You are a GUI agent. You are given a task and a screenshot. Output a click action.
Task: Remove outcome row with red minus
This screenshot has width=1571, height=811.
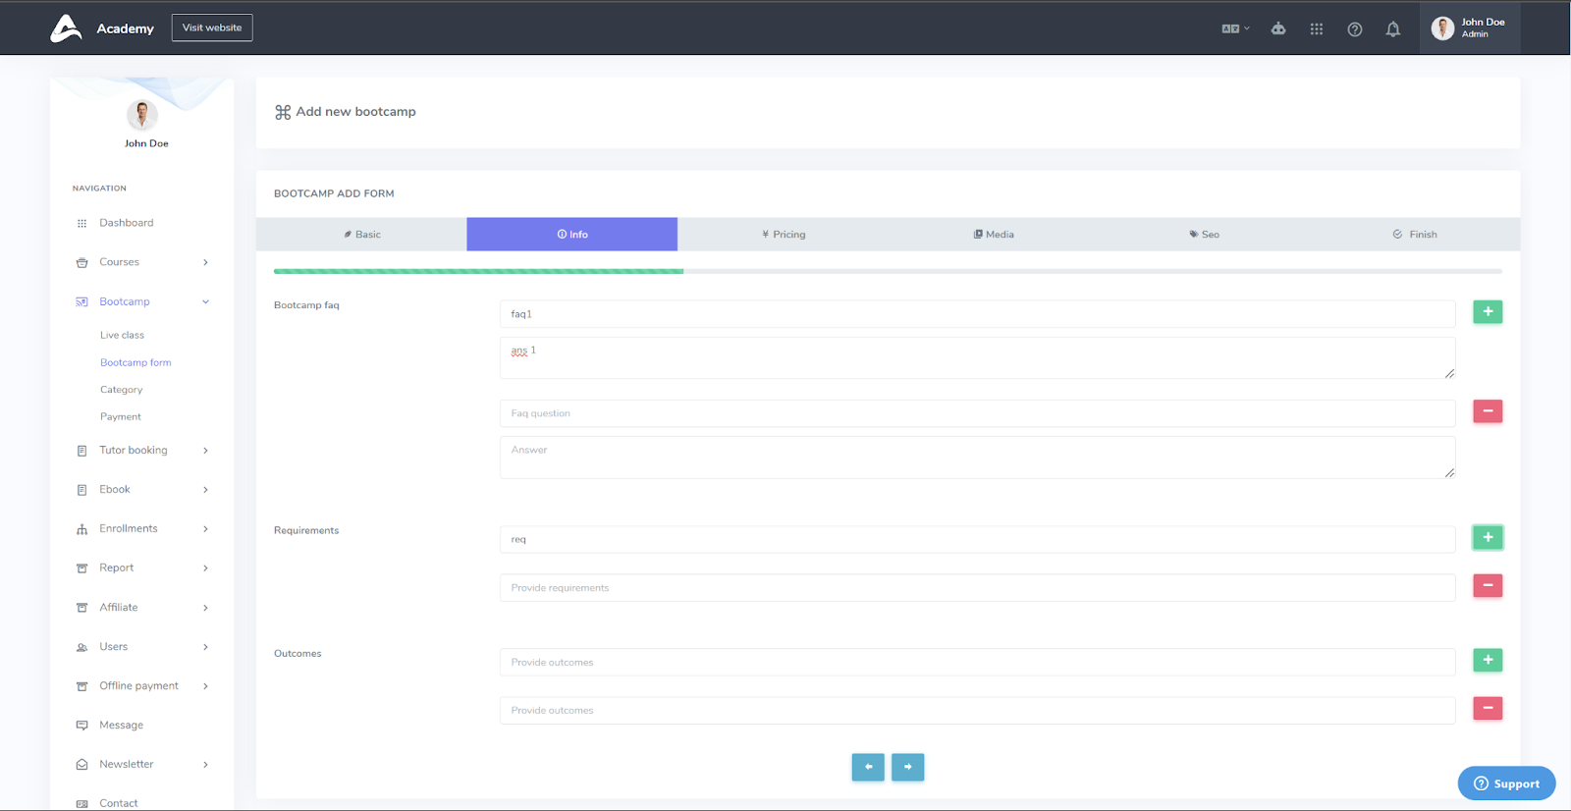1487,708
